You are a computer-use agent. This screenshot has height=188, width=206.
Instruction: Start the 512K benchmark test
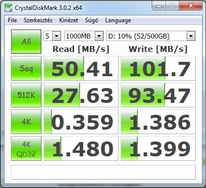[x=26, y=95]
